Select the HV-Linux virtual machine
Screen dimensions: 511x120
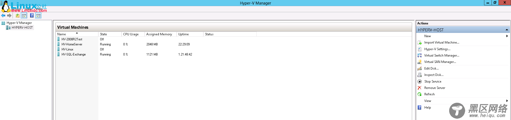point(67,49)
